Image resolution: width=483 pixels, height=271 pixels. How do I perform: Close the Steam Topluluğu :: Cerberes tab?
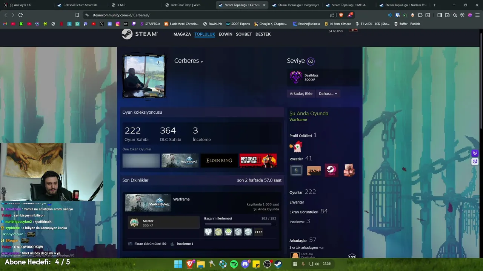coord(264,5)
